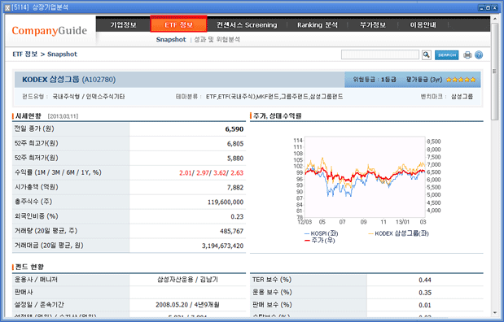Click the 운용 보수 value 0.35
Viewport: 504px width, 322px height.
click(424, 293)
